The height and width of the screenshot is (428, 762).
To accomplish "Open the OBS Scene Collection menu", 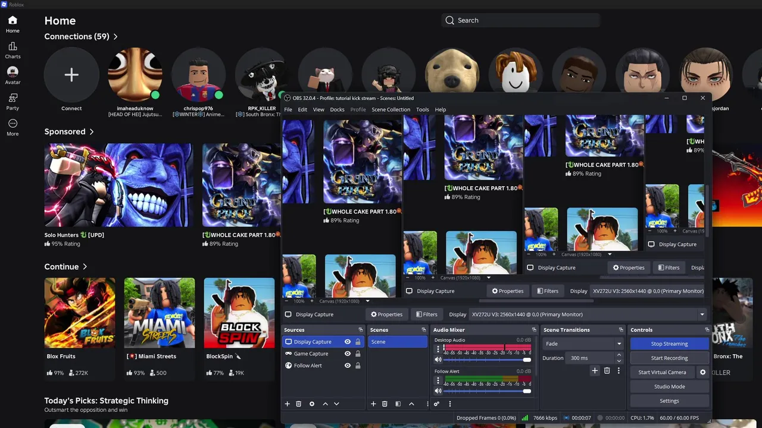I will coord(391,109).
